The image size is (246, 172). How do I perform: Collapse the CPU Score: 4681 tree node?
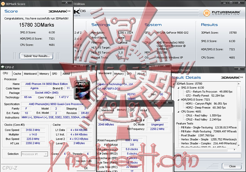click(x=178, y=112)
